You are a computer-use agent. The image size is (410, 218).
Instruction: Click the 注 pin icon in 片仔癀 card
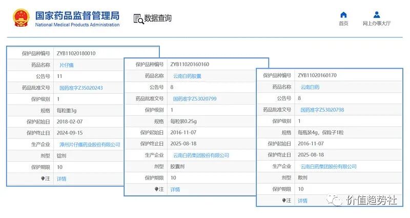coord(43,179)
